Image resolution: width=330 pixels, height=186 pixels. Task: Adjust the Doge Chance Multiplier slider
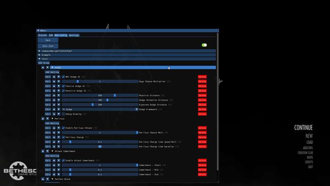coord(100,81)
